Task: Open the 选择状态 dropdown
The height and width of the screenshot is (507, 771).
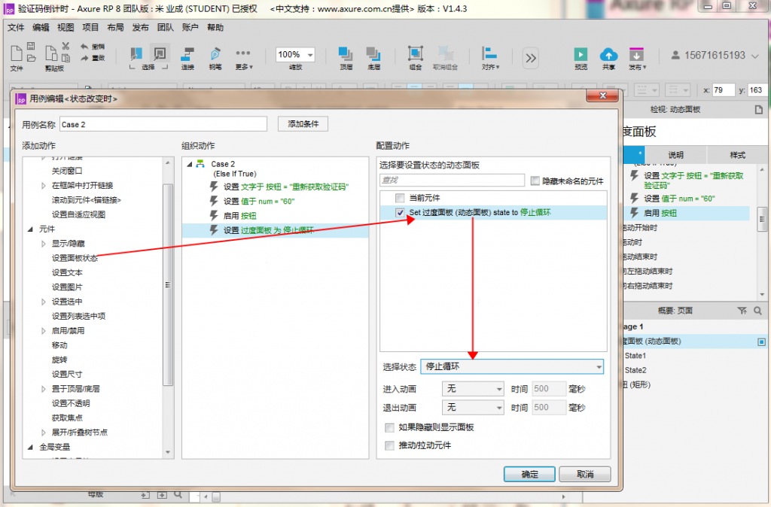Action: 512,367
